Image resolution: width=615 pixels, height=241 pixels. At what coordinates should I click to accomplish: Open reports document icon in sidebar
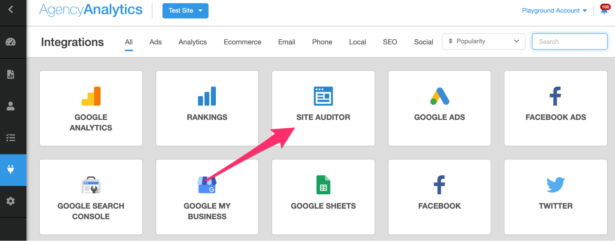click(11, 74)
